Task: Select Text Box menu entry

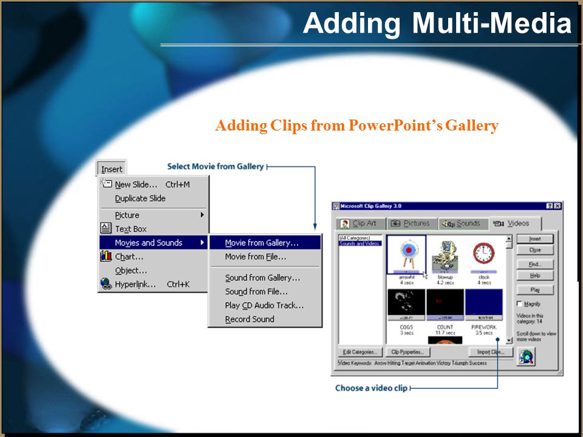Action: coord(153,229)
